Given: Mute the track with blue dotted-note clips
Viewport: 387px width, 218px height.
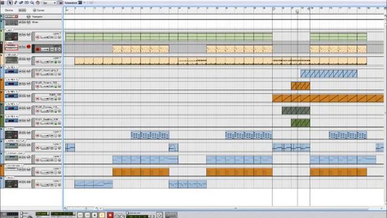Looking at the screenshot, I should (21, 133).
